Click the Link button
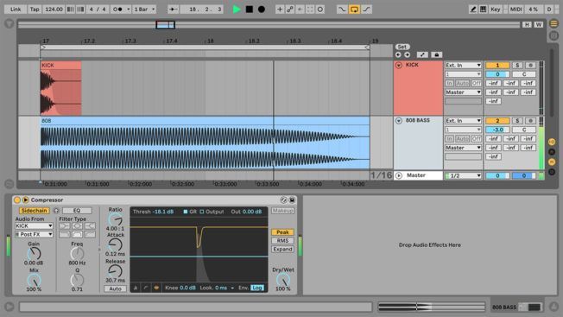 tap(16, 10)
